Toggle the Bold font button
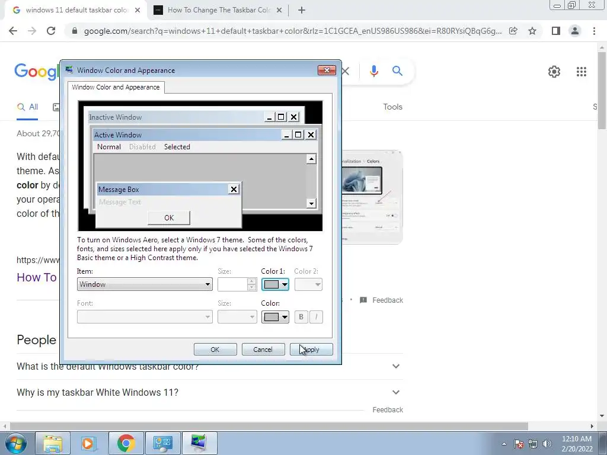 (301, 317)
